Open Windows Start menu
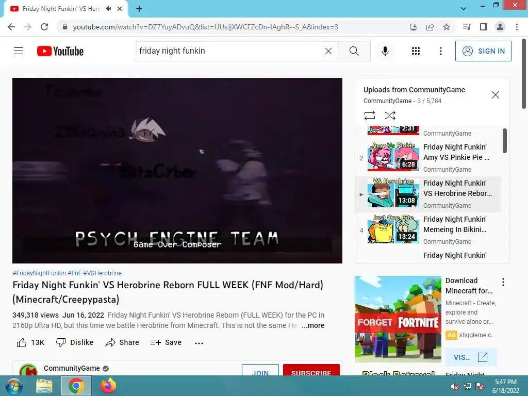The width and height of the screenshot is (528, 396). coord(13,386)
